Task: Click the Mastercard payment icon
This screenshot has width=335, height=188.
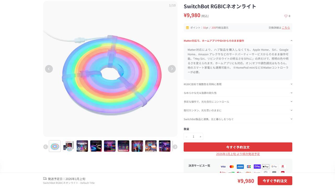Action: (232, 167)
